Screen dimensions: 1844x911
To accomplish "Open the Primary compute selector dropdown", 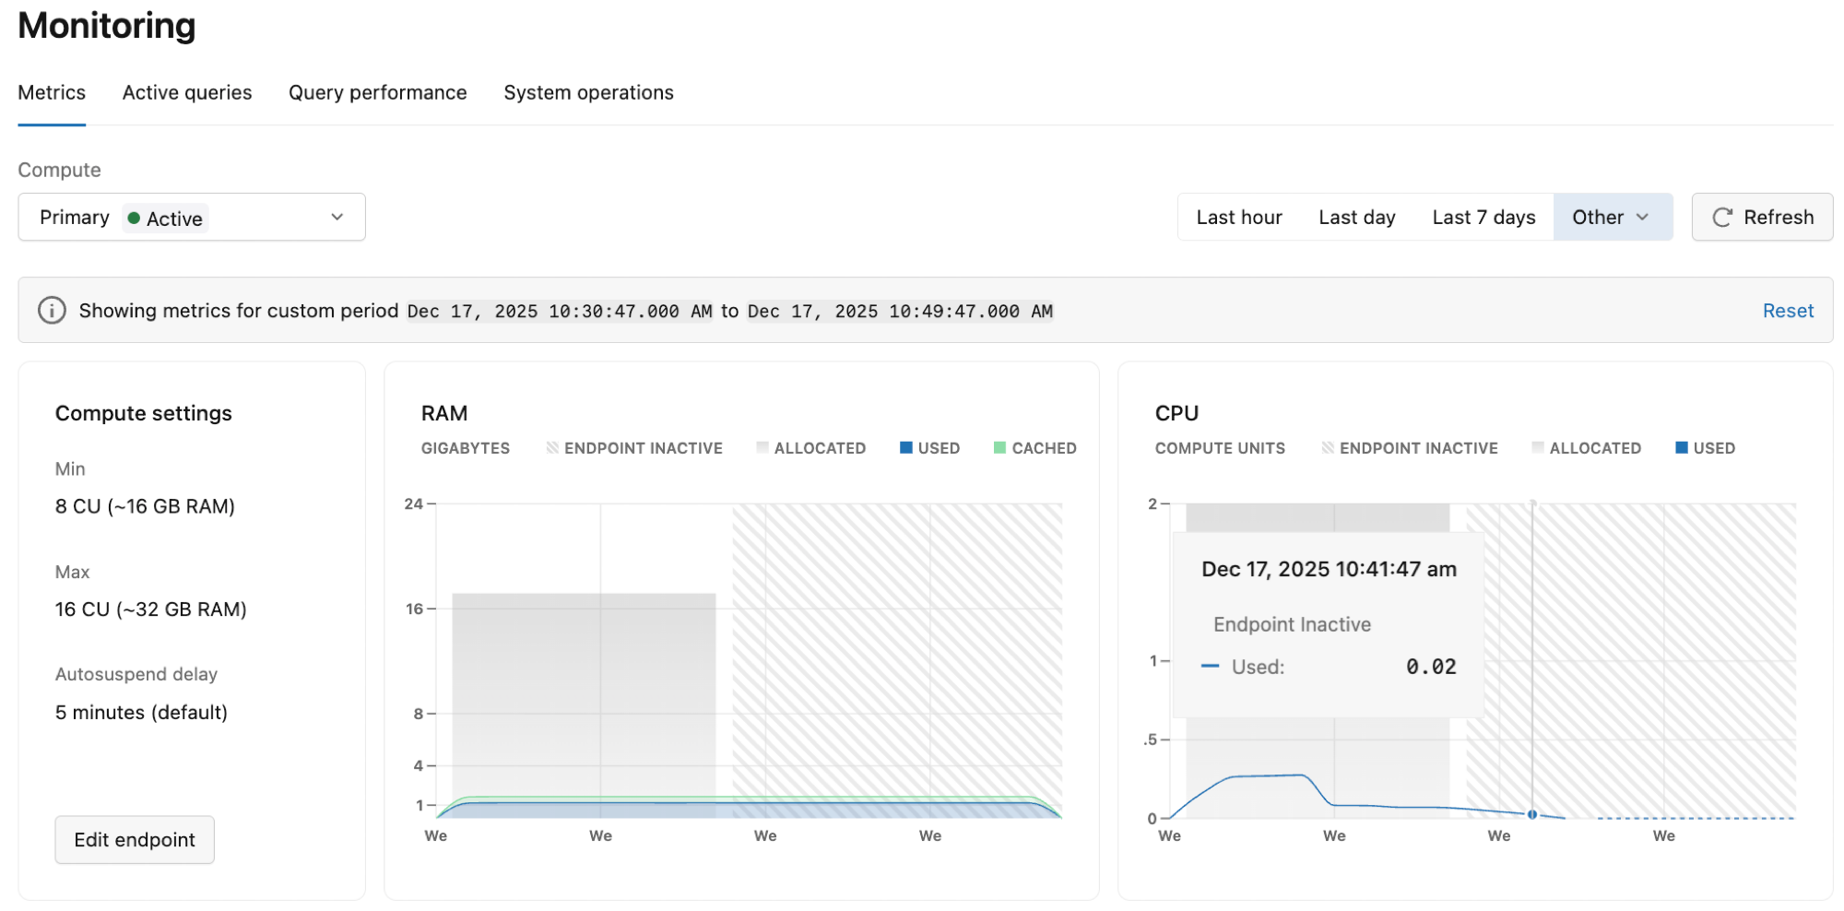I will point(335,217).
